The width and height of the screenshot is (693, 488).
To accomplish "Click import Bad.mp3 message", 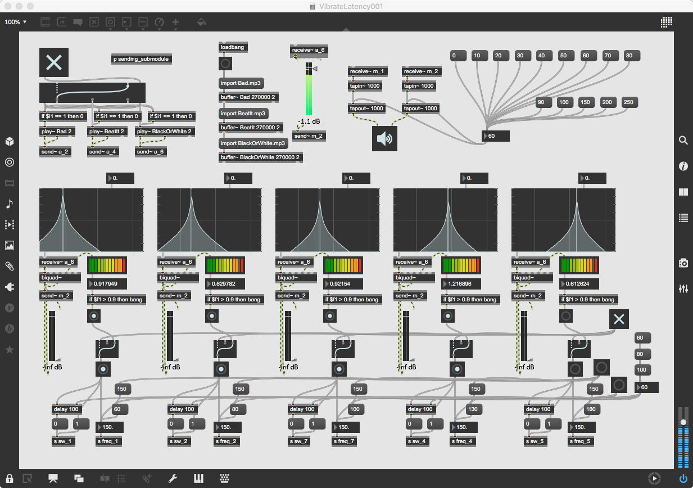I will (x=241, y=83).
